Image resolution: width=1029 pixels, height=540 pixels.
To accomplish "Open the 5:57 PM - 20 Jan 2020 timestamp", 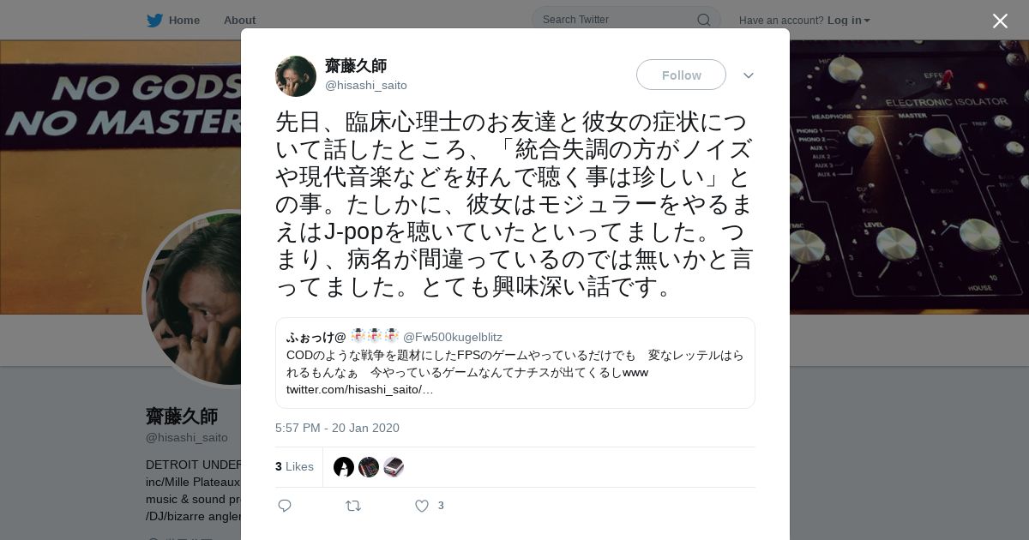I will coord(337,428).
